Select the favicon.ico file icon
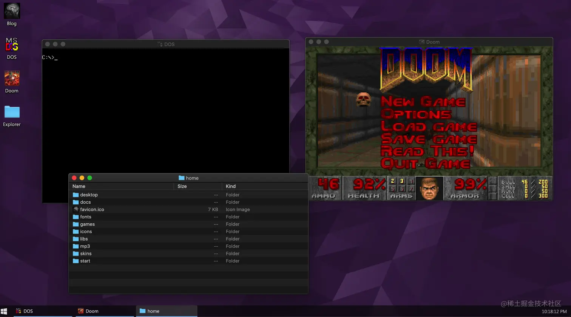 coord(76,209)
